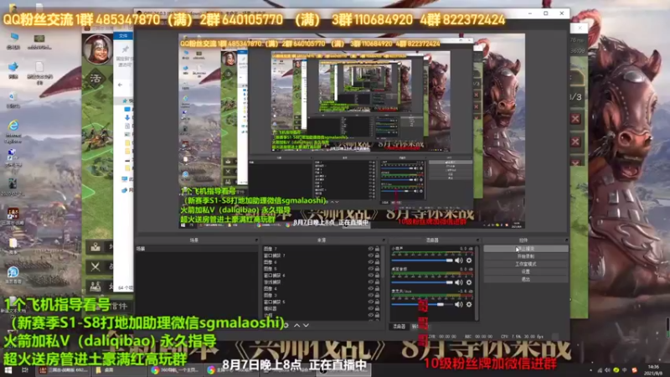Screen dimensions: 670x377
Task: Adjust the 麦克风/Aux volume slider
Action: (x=422, y=304)
